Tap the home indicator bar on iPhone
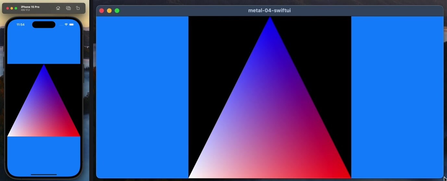The image size is (447, 181). pos(44,175)
